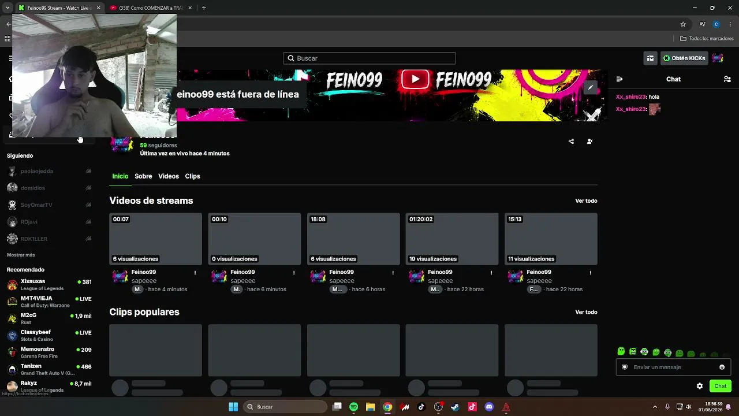Open Steam from the taskbar
The width and height of the screenshot is (739, 416).
[455, 407]
